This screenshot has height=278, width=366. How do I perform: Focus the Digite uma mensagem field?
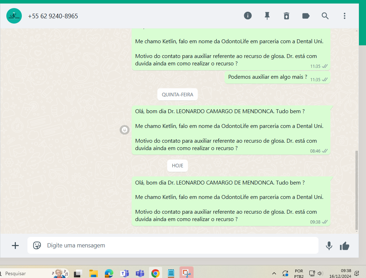coord(173,245)
